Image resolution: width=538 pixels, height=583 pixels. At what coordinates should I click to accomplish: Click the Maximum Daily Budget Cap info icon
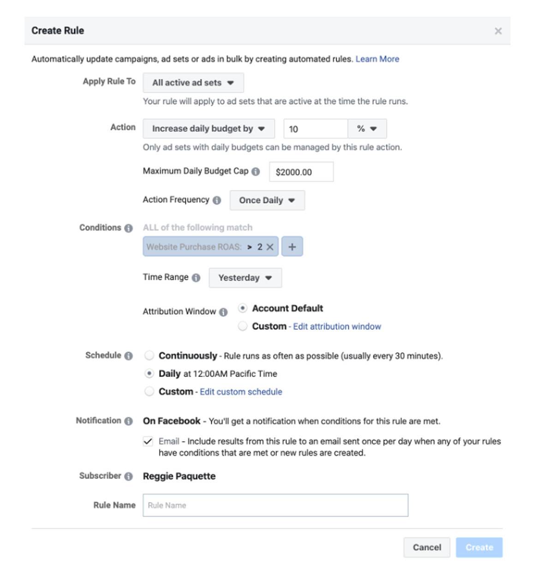coord(257,171)
